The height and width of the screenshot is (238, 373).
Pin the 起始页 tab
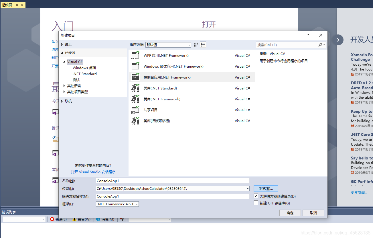pyautogui.click(x=17, y=5)
